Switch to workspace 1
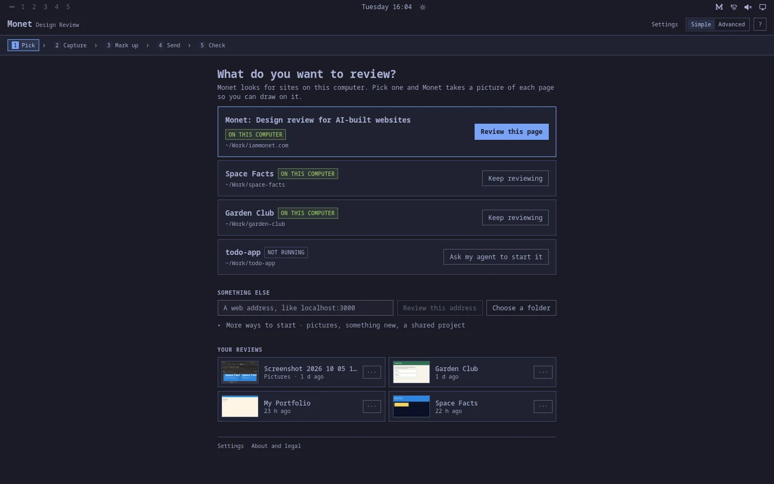Image resolution: width=774 pixels, height=484 pixels. coord(23,7)
